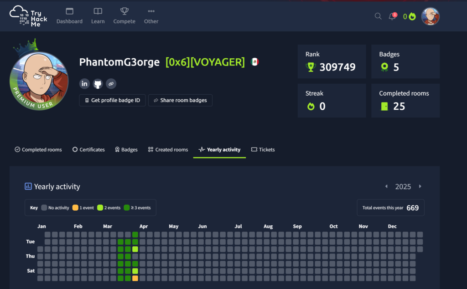The height and width of the screenshot is (289, 467).
Task: Click the badges count 5
Action: 396,67
